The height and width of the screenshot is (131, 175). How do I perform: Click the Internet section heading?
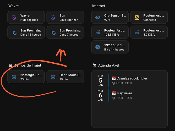pyautogui.click(x=99, y=6)
